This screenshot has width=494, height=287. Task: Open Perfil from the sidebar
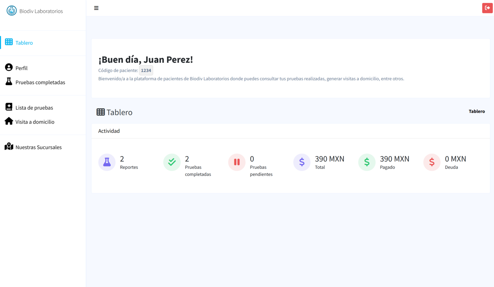tap(21, 68)
